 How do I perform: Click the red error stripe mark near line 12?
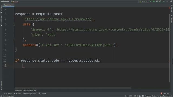(x=169, y=61)
